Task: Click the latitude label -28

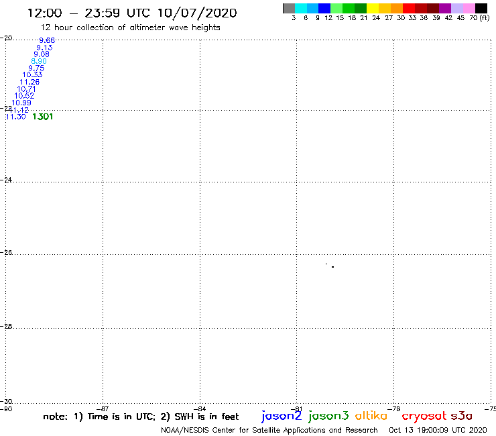Action: click(6, 326)
